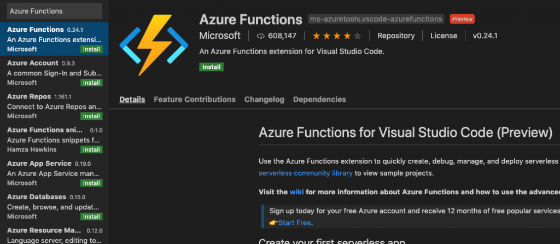Install Azure Databases extension in list
Screen dimensions: 560x244
[x=91, y=216]
